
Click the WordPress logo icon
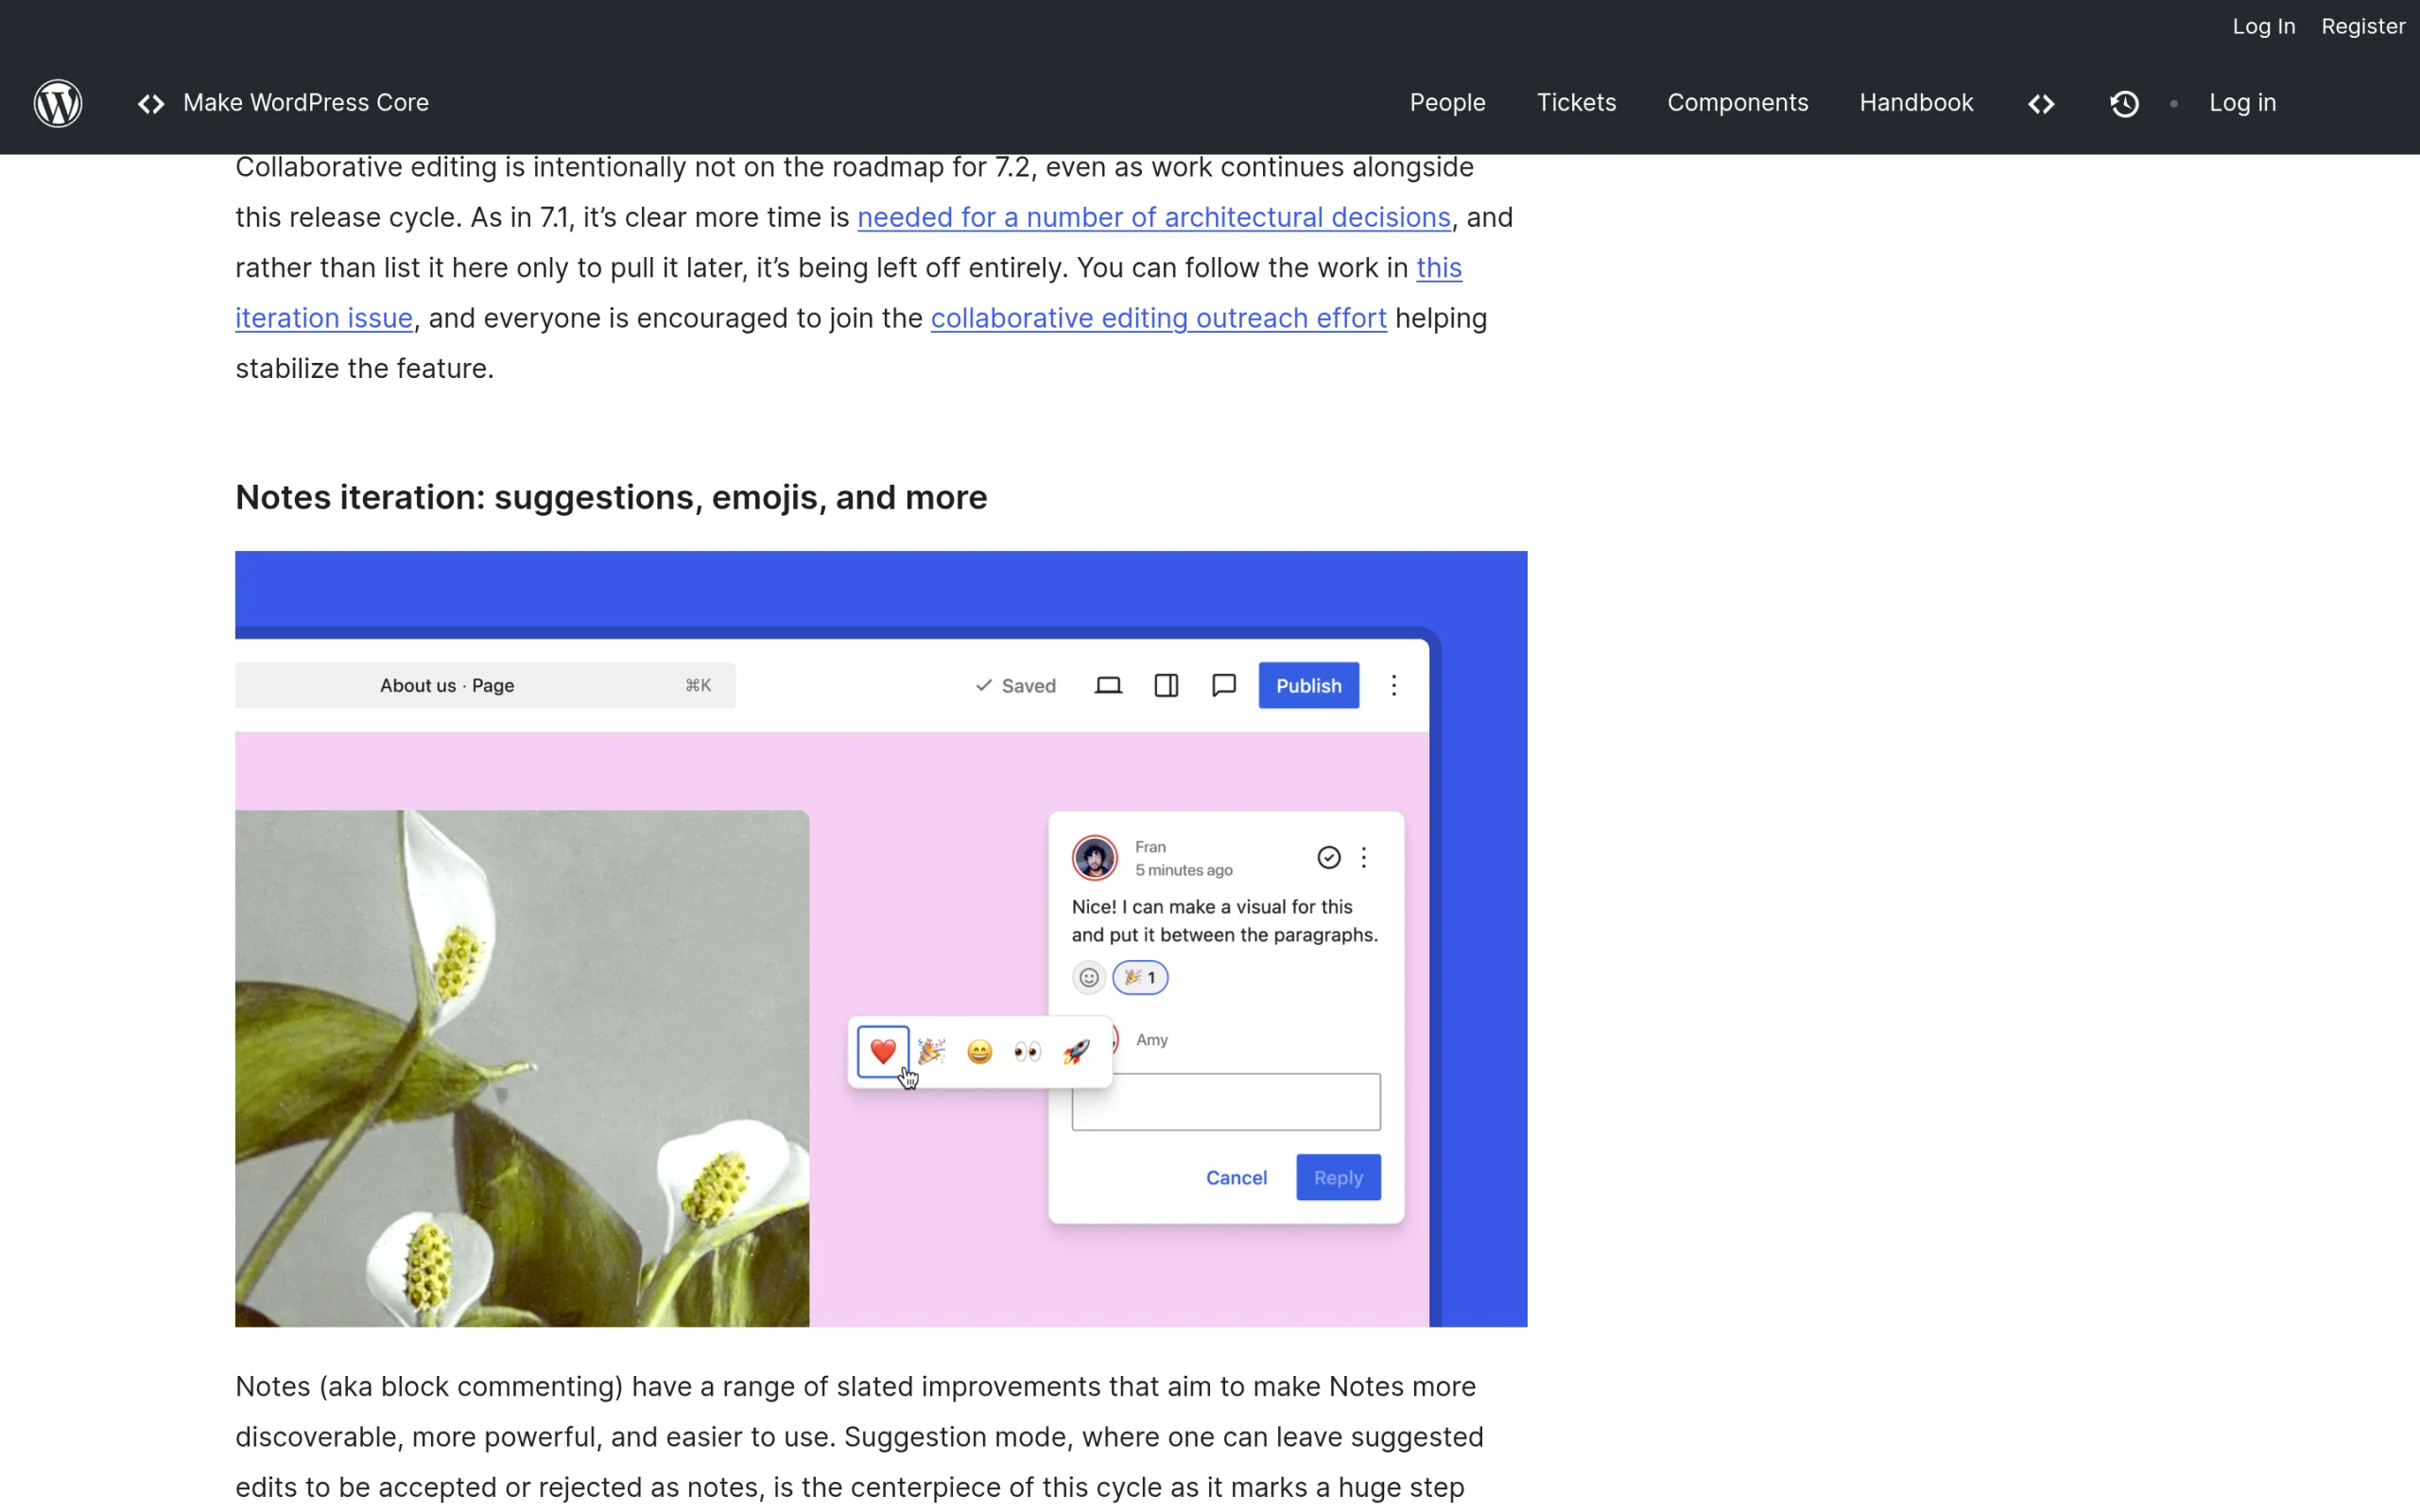coord(58,103)
